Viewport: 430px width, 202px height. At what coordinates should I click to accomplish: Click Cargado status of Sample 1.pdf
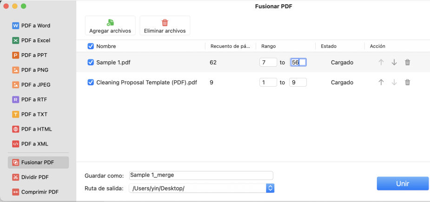click(x=342, y=63)
